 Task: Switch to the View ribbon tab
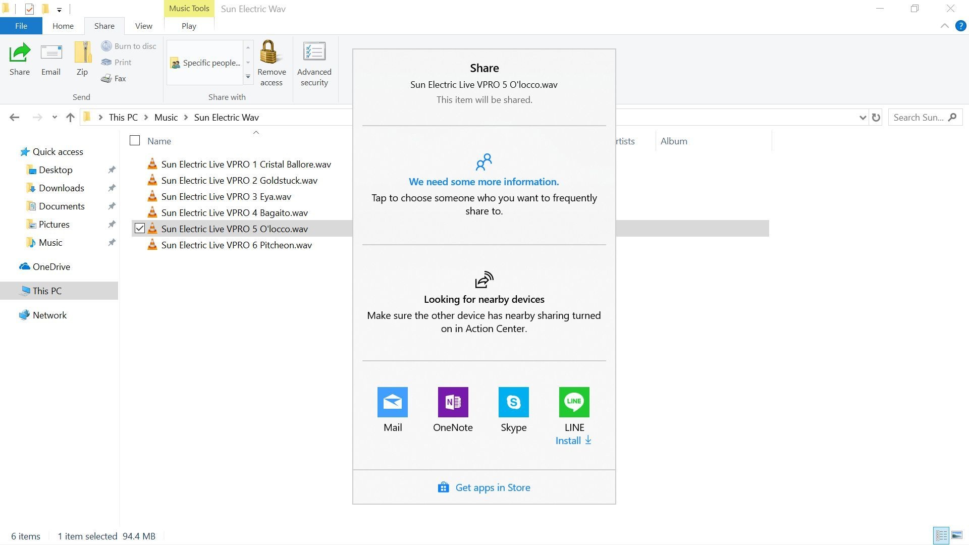click(143, 26)
